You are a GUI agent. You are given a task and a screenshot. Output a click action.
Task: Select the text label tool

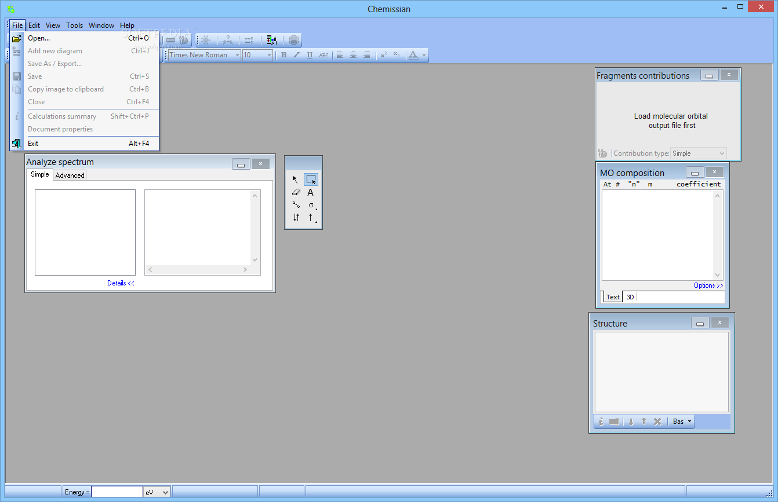pyautogui.click(x=311, y=192)
